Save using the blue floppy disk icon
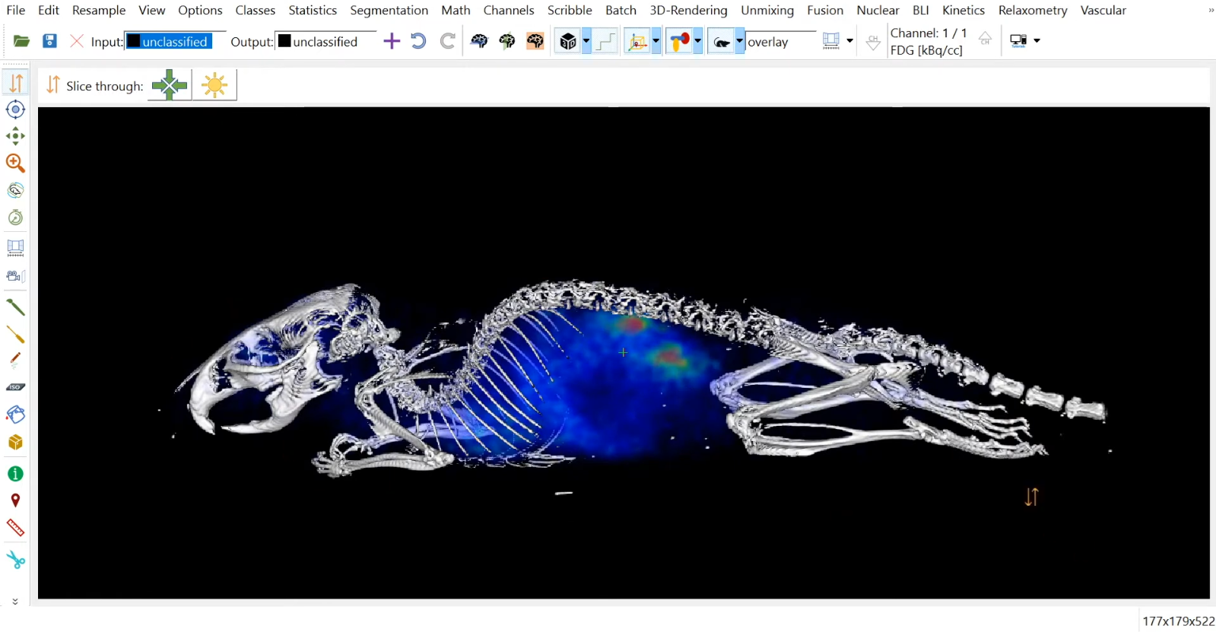The height and width of the screenshot is (632, 1216). [x=49, y=41]
